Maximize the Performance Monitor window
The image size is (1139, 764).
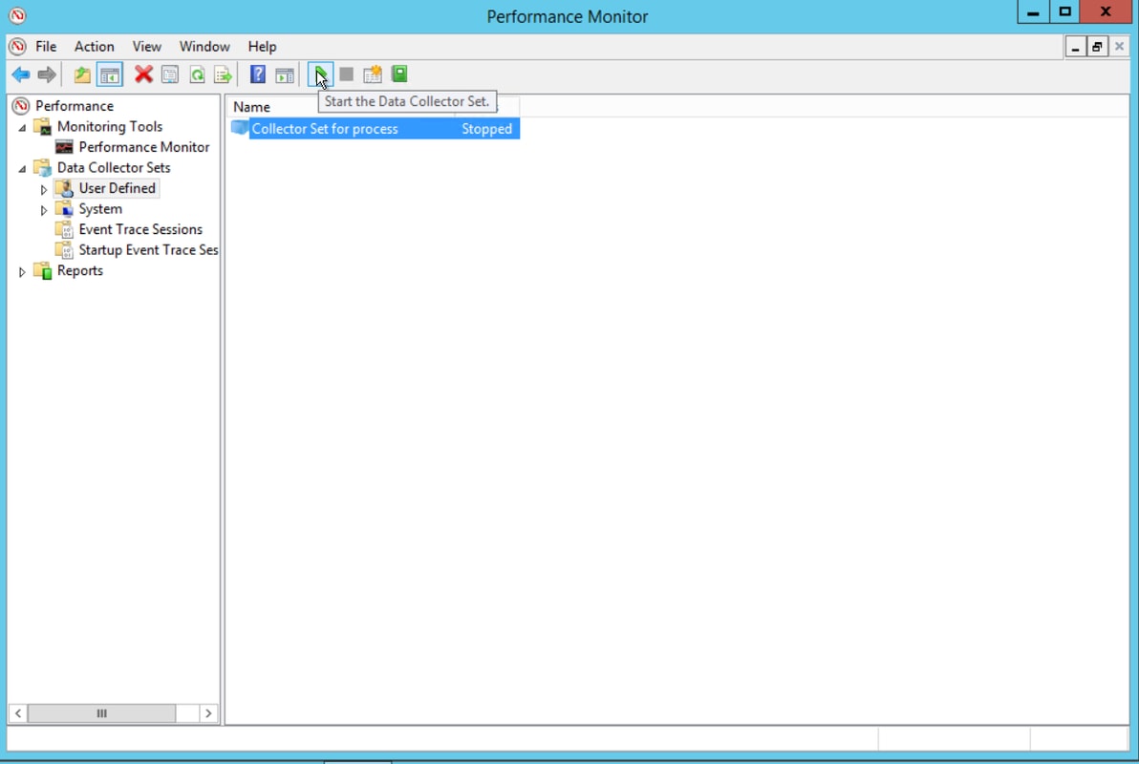coord(1064,11)
